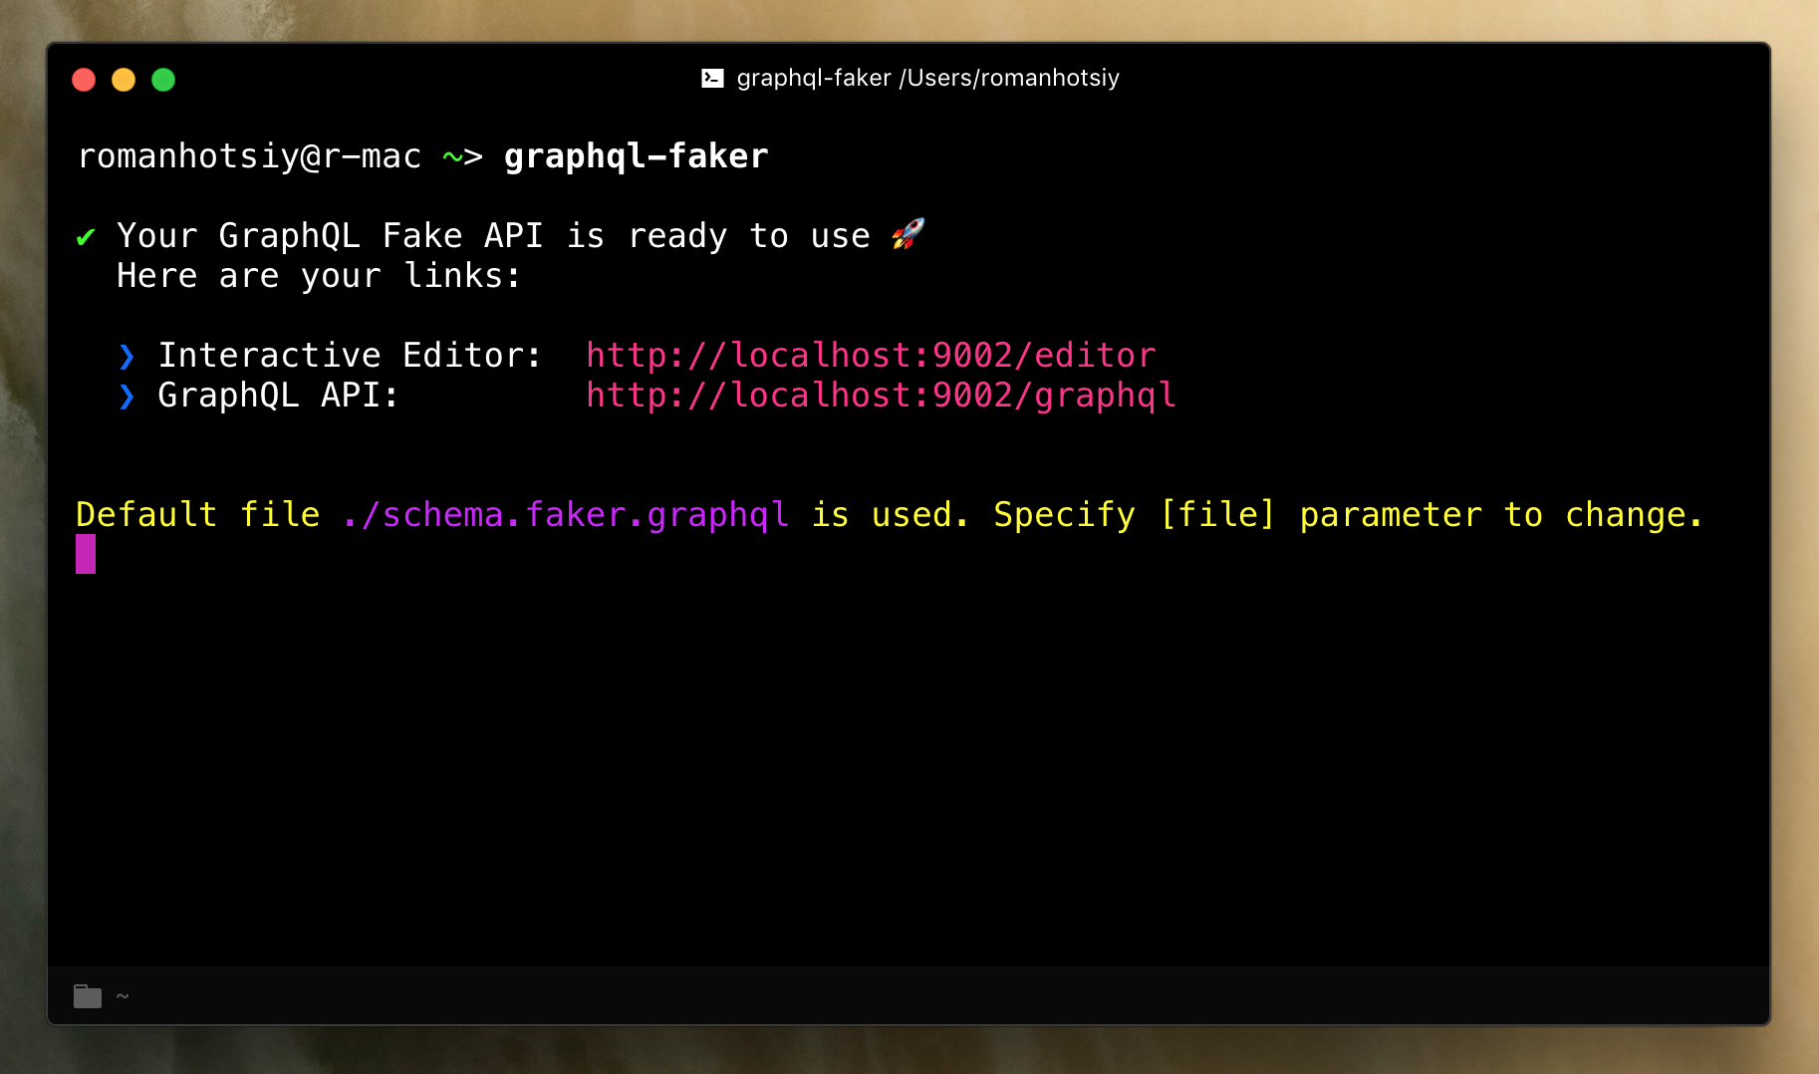Open the Interactive Editor localhost link
Screen dimensions: 1819x1074
click(872, 355)
